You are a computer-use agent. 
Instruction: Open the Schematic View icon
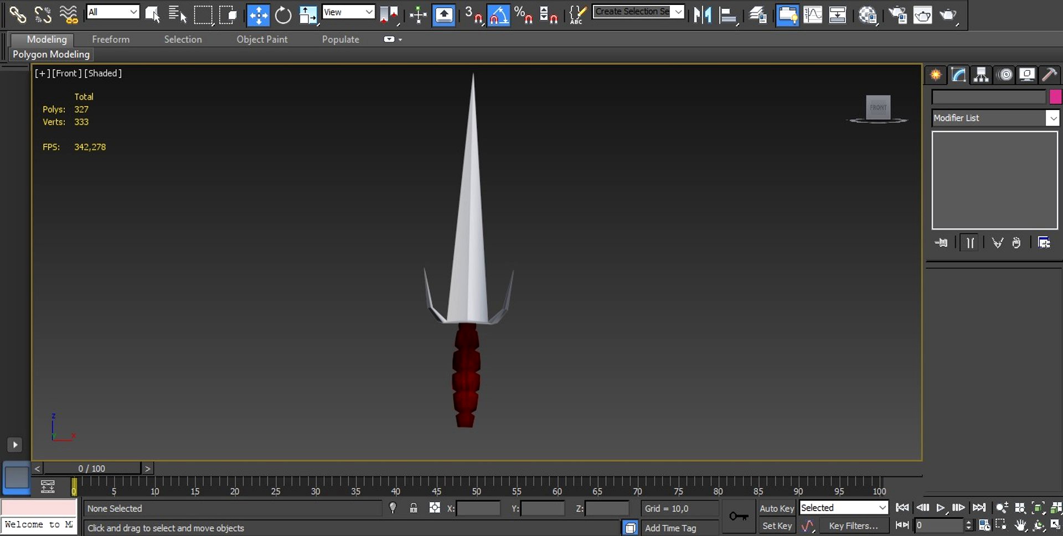coord(837,14)
